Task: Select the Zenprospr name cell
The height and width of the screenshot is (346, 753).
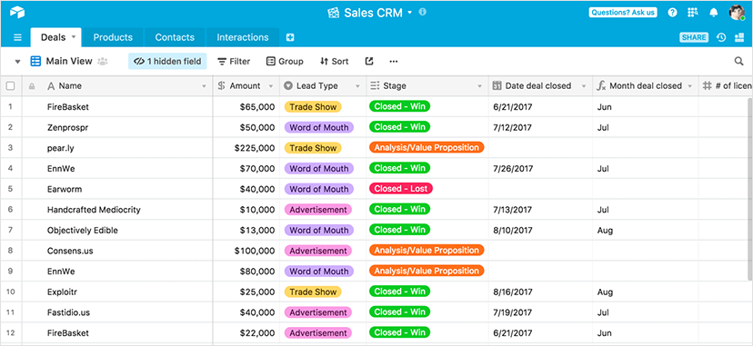Action: point(116,127)
